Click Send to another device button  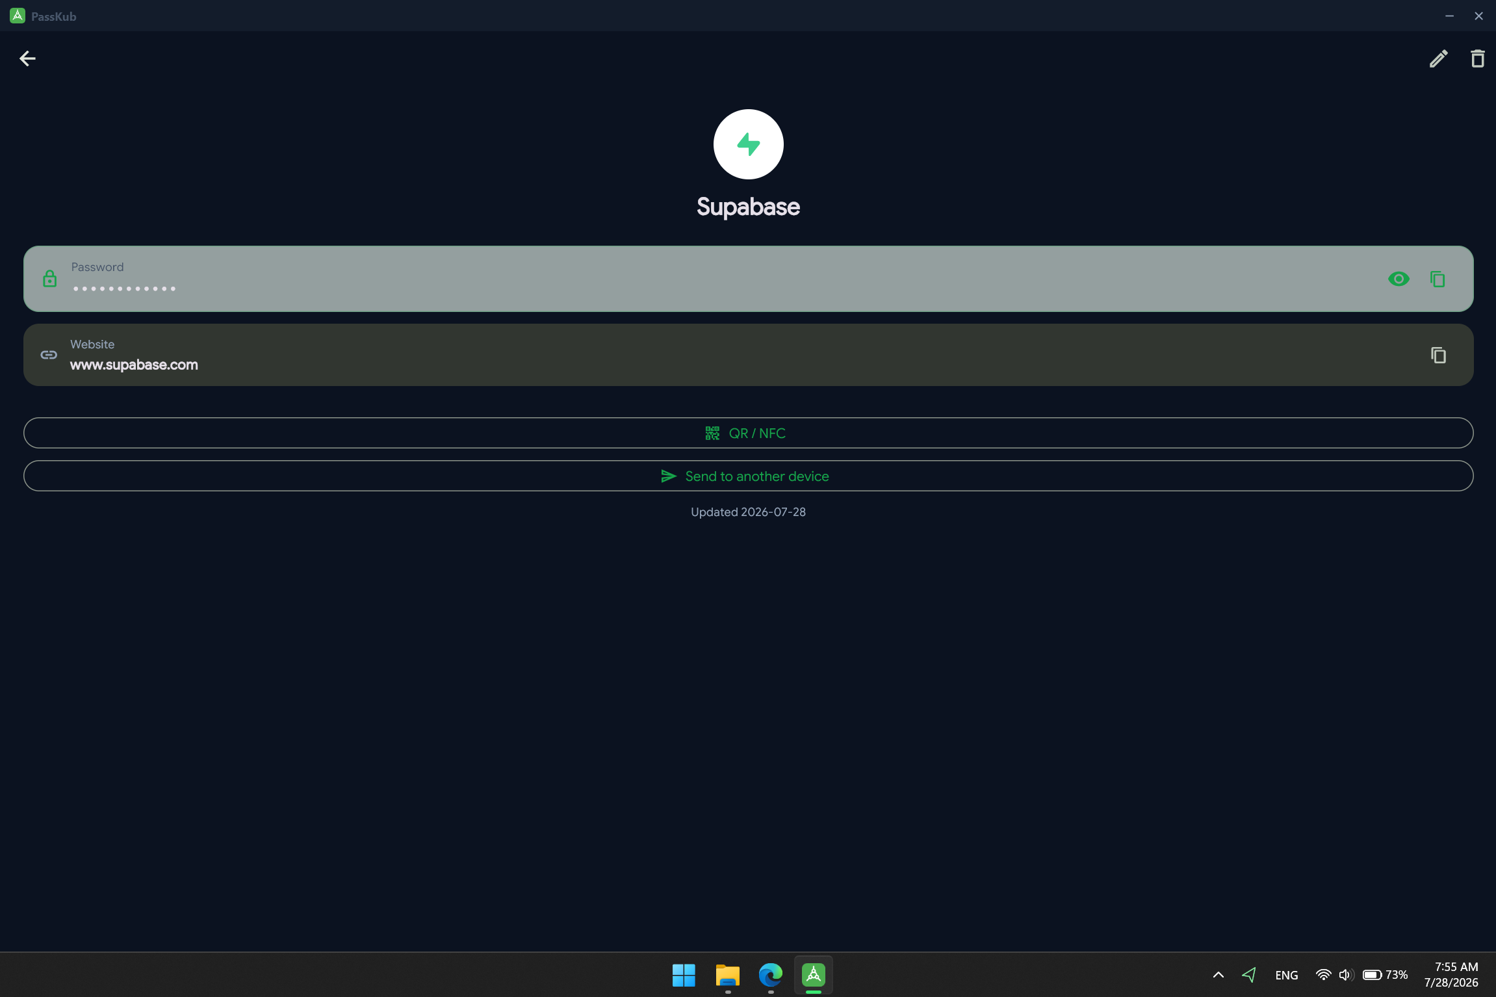pos(748,476)
